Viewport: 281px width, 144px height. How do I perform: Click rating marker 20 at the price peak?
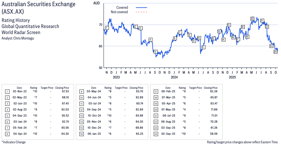(252, 19)
